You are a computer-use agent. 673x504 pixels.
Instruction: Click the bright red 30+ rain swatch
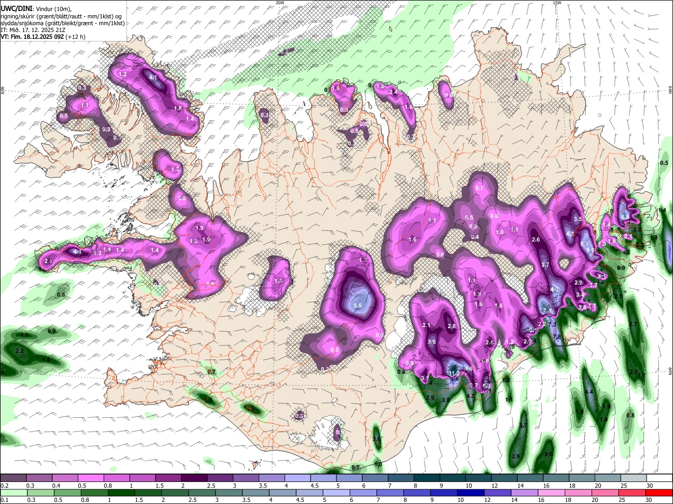658,493
